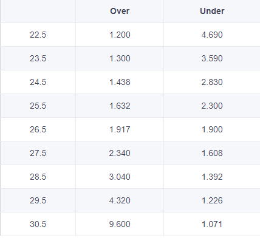Click Over odds 1.300 at line 23.5
Screen dimensions: 260x238
click(x=120, y=58)
